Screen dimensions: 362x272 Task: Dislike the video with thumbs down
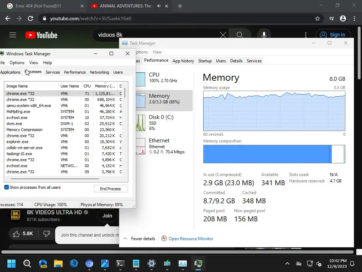47,234
